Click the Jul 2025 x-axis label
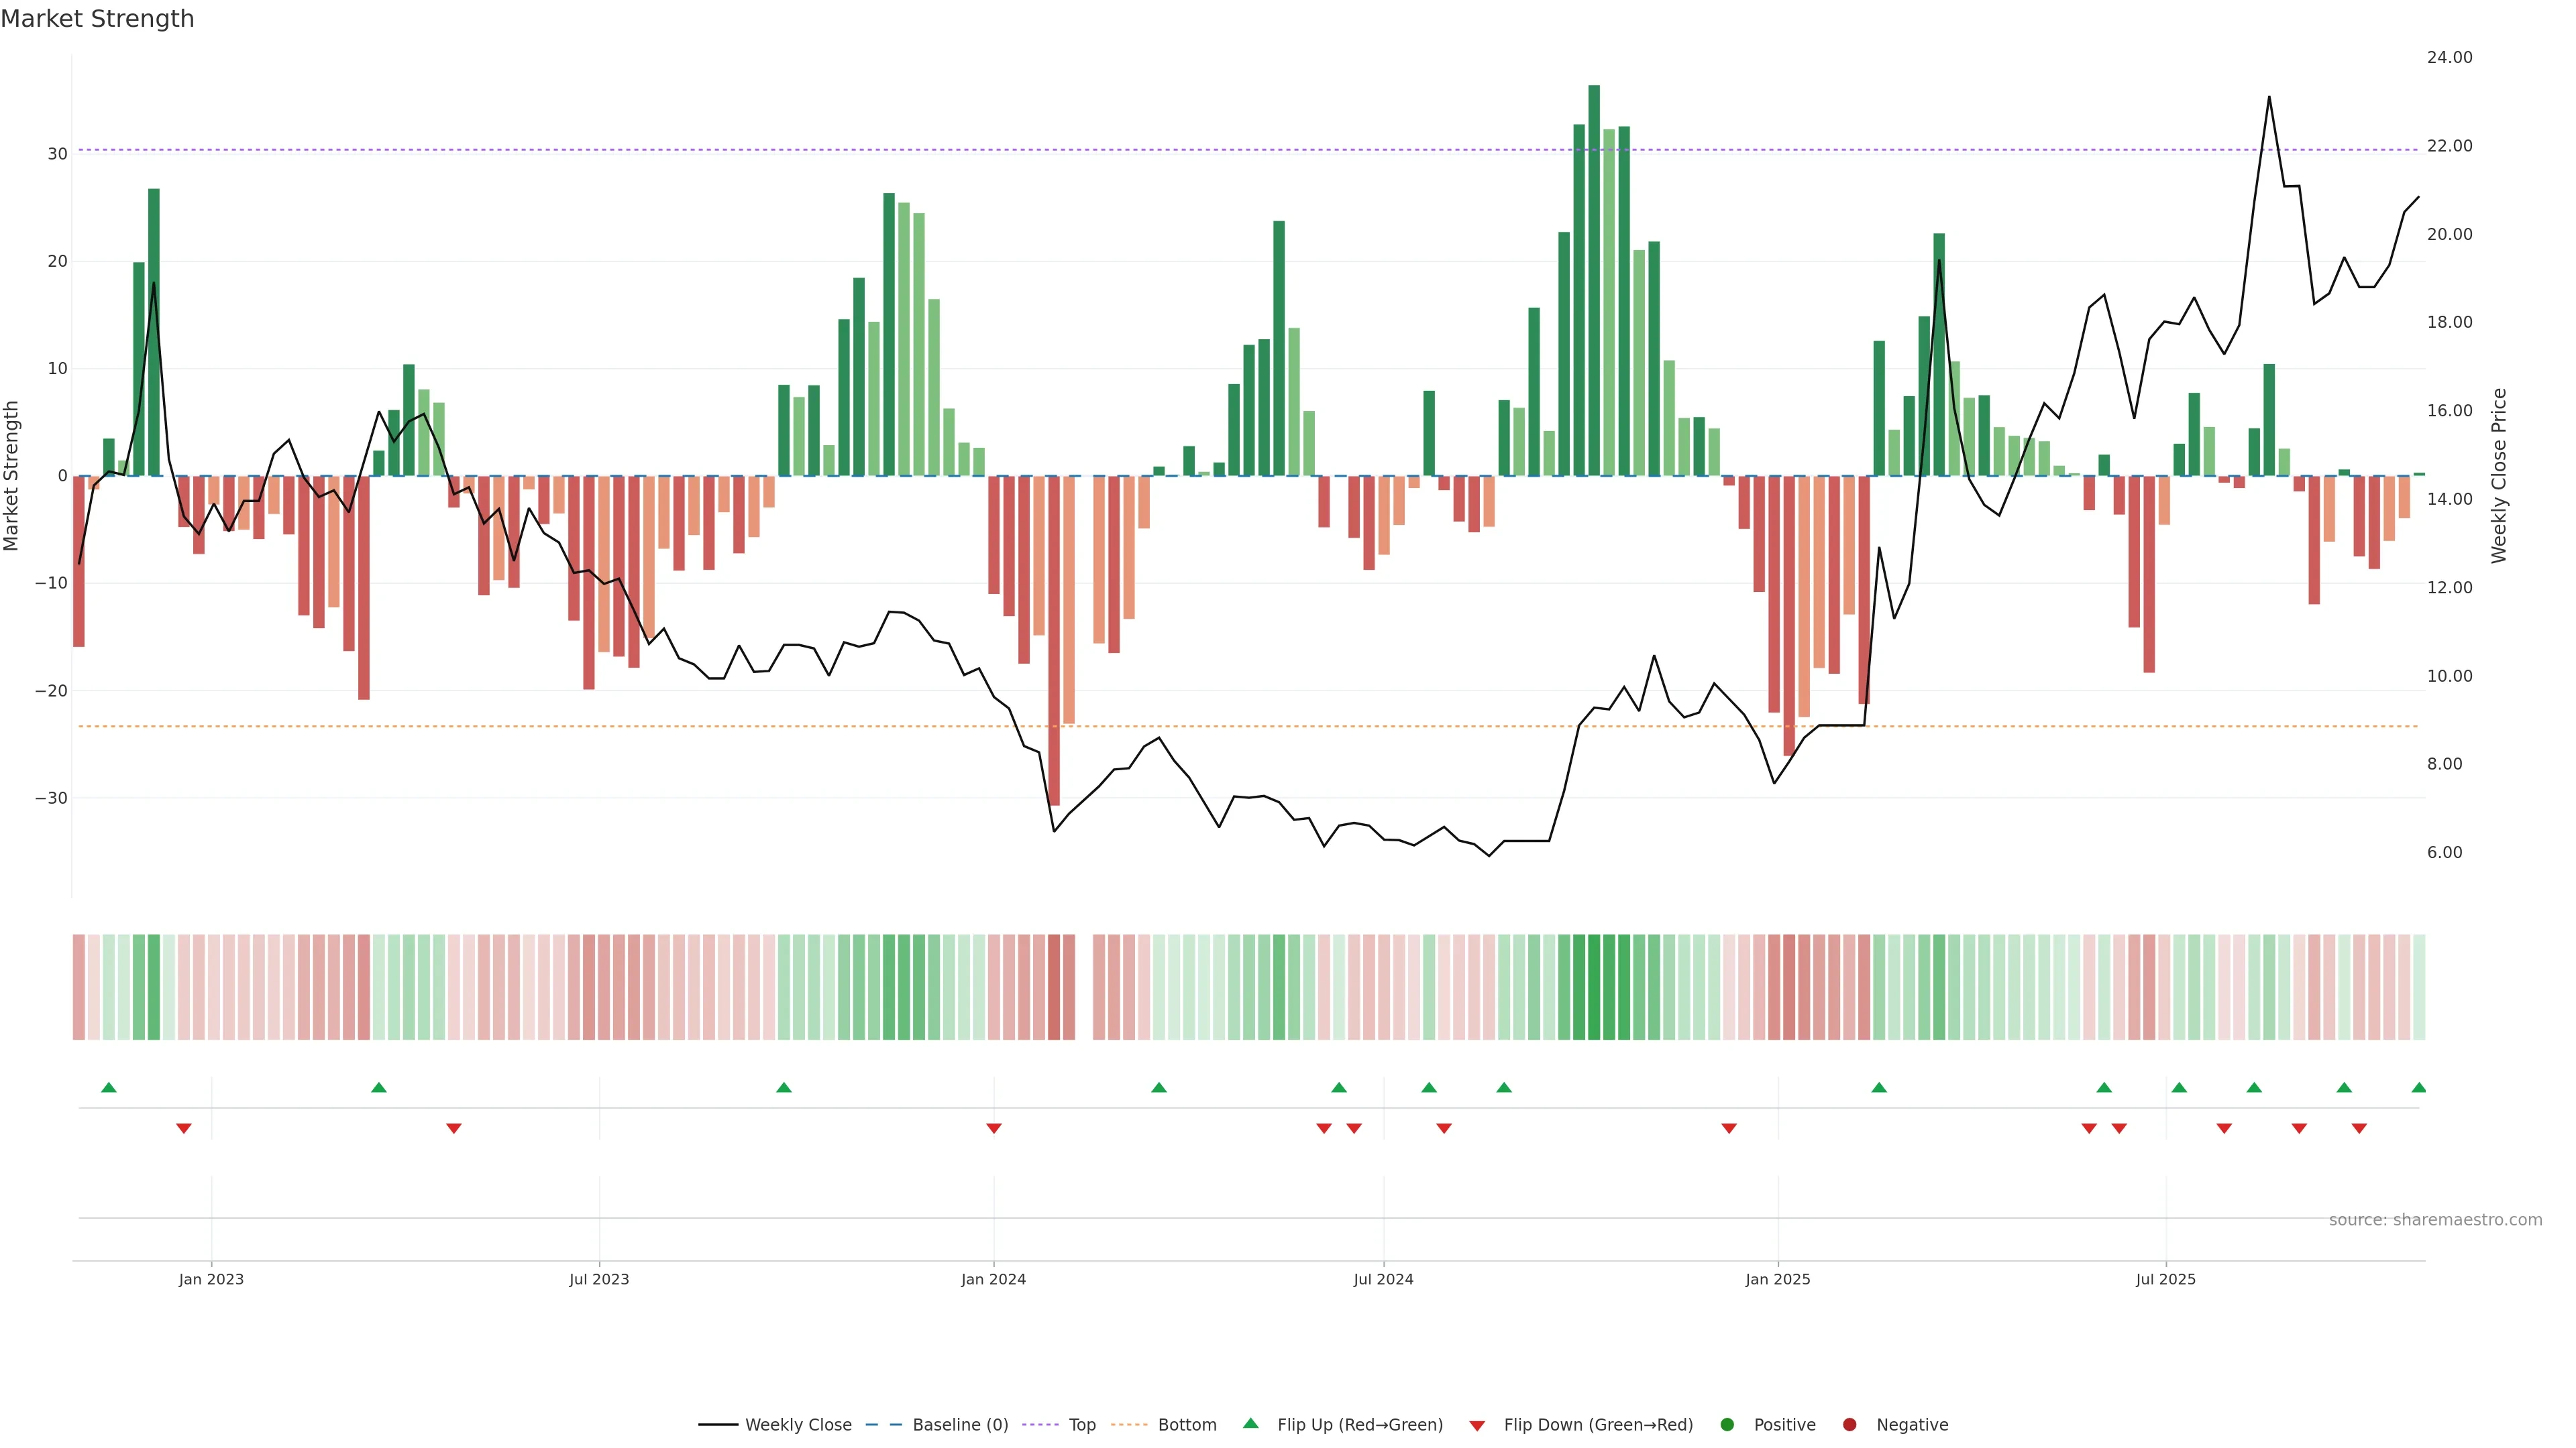This screenshot has height=1448, width=2576. pos(2165,1279)
